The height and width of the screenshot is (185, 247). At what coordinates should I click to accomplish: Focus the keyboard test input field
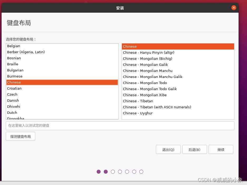click(x=120, y=125)
